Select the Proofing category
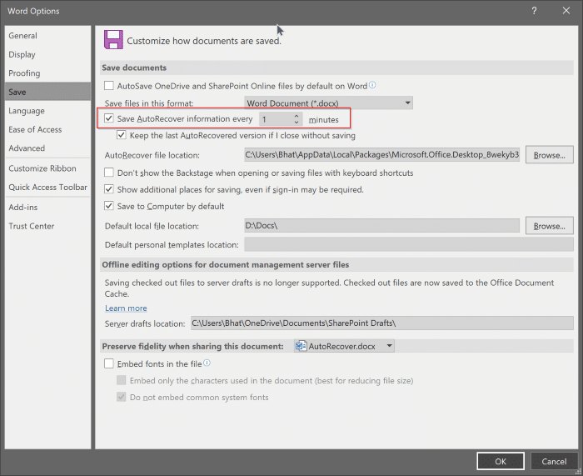Viewport: 583px width, 476px height. pos(47,73)
